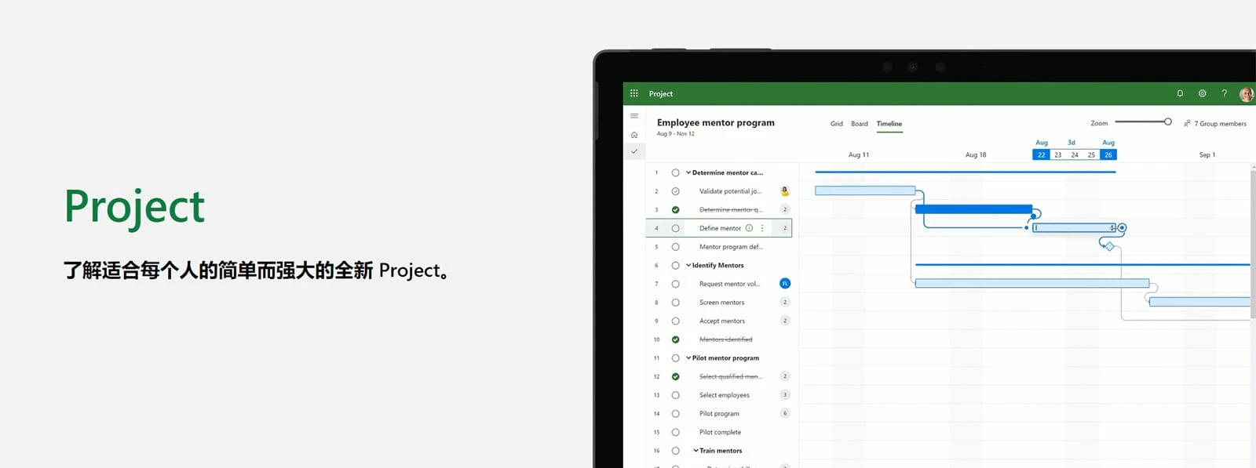Select the "Accept mentors" task name
Screen dimensions: 1256x468
click(x=722, y=321)
